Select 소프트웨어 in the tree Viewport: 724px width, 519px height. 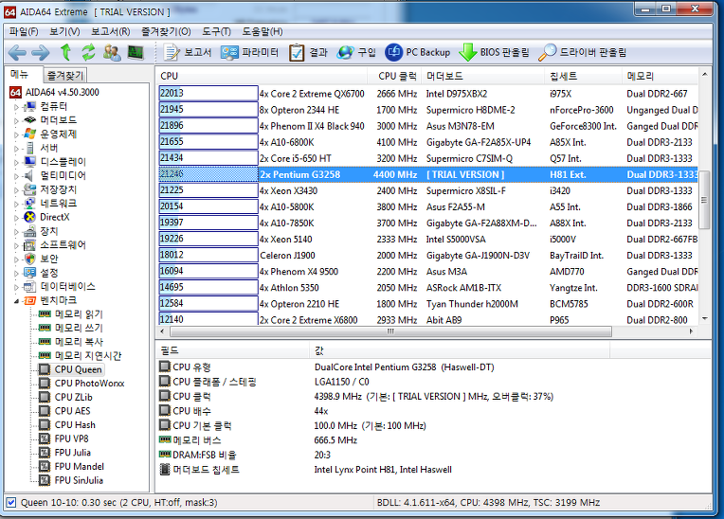click(63, 244)
